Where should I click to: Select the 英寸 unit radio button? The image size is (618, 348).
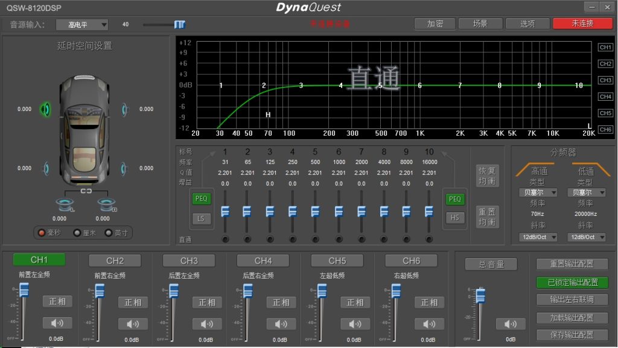[109, 233]
